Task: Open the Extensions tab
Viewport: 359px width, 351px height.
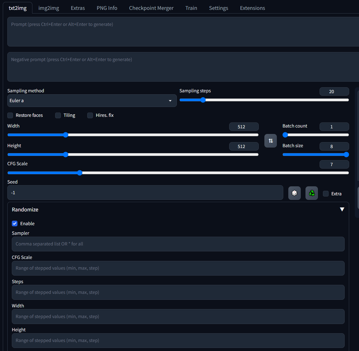Action: [x=252, y=8]
